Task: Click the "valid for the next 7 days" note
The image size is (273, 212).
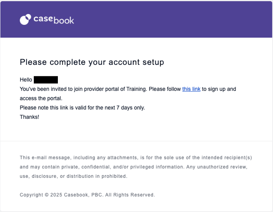Action: (x=110, y=108)
